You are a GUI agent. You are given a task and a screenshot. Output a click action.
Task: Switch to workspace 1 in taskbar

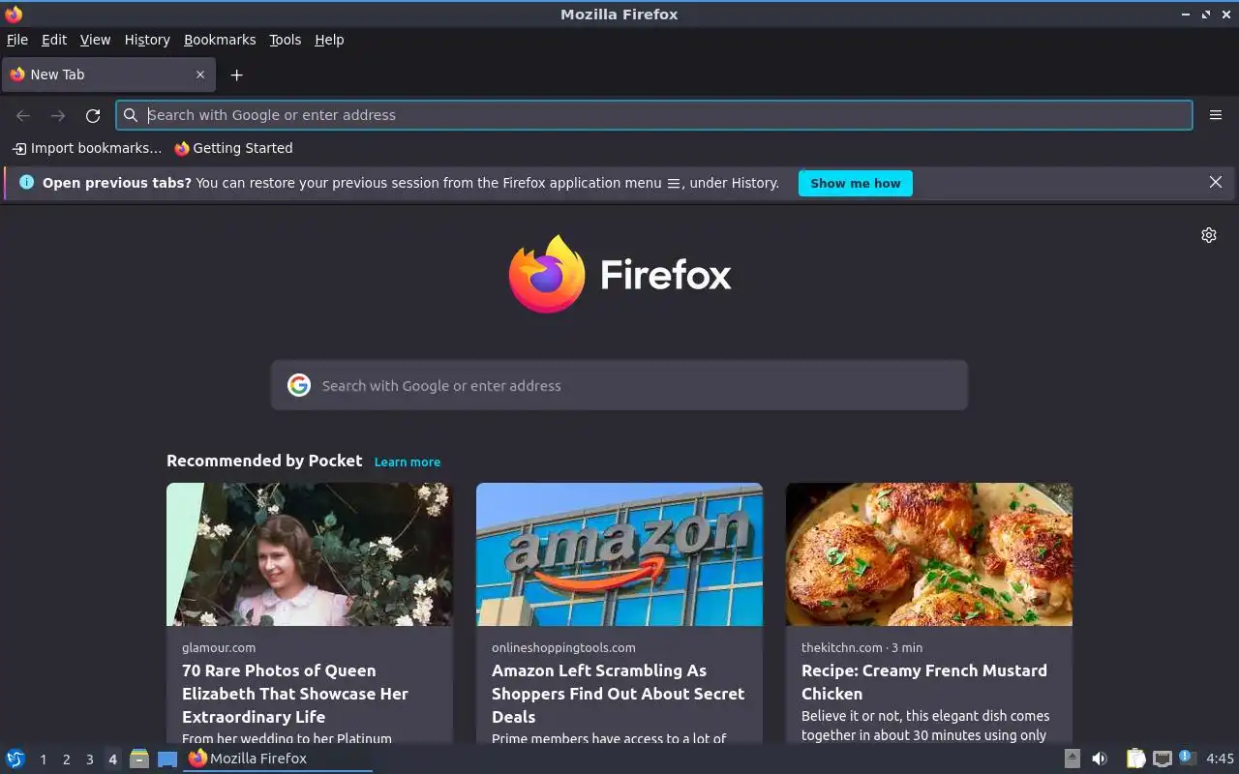[43, 759]
